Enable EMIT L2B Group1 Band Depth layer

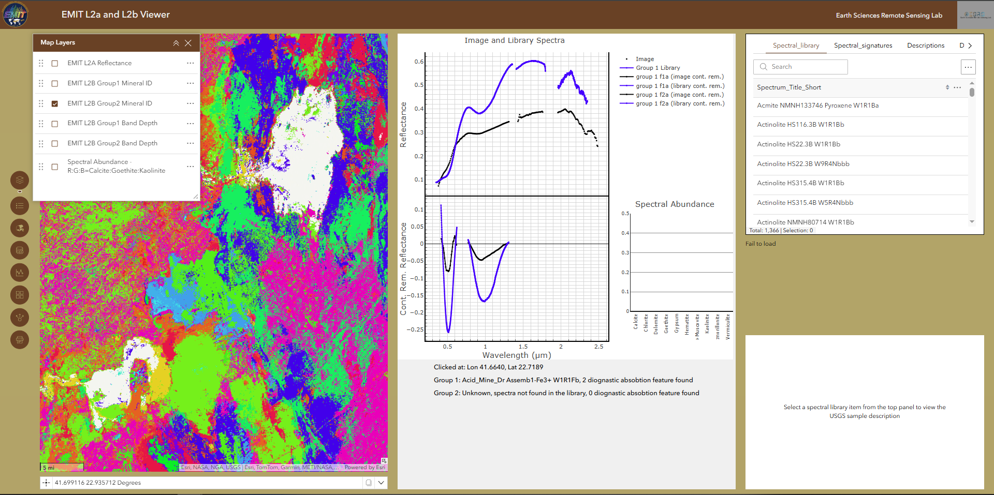(55, 123)
